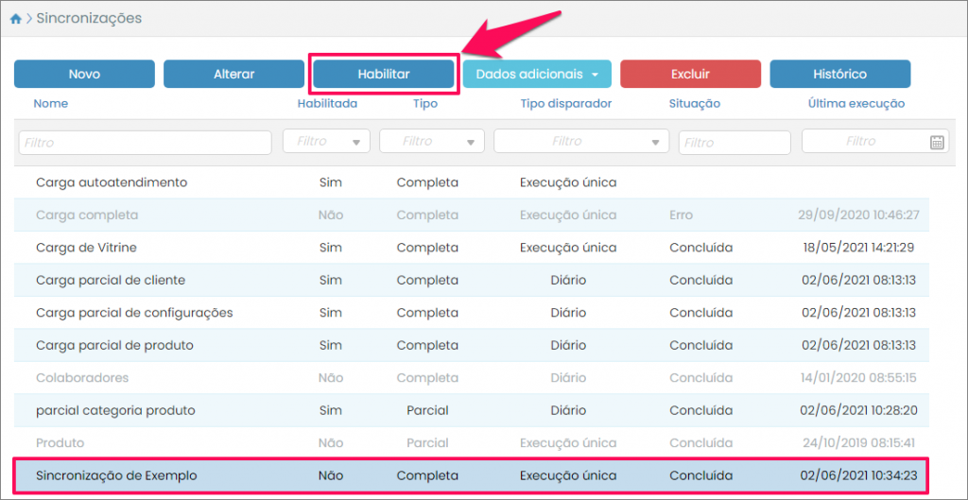
Task: Select the Sincronização de Exemplo row
Action: point(116,475)
